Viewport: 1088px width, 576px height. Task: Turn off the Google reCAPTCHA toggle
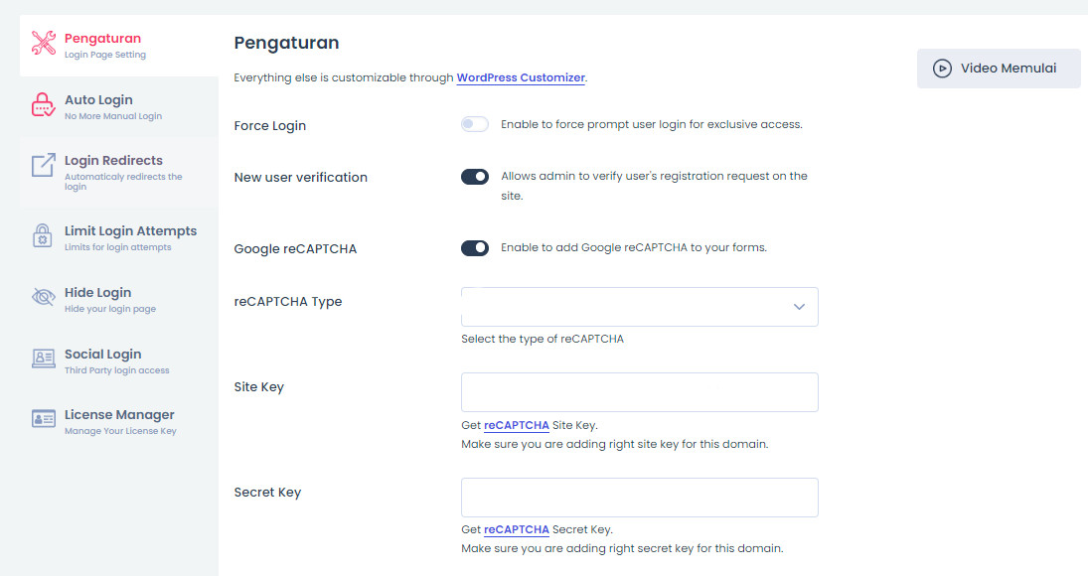tap(475, 247)
